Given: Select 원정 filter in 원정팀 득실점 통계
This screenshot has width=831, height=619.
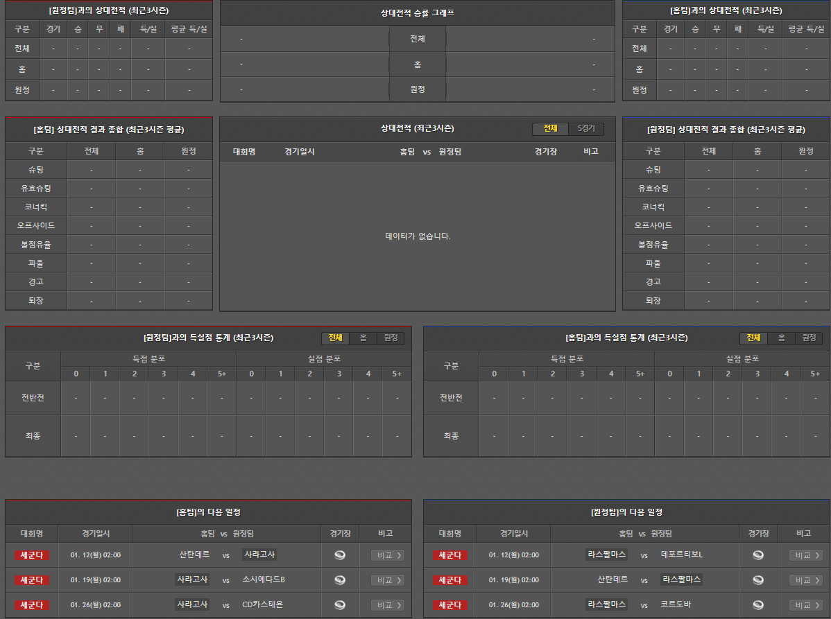Looking at the screenshot, I should point(391,338).
